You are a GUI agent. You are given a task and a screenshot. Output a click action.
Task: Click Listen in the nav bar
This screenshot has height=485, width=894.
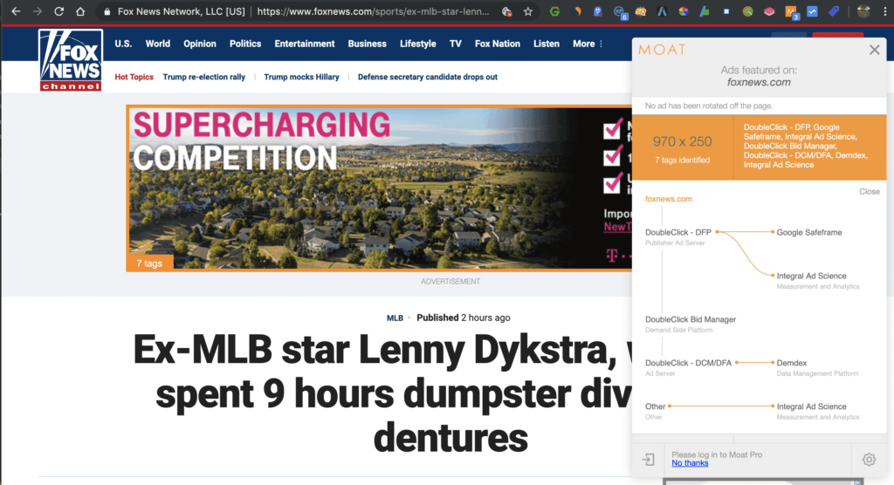(x=547, y=44)
